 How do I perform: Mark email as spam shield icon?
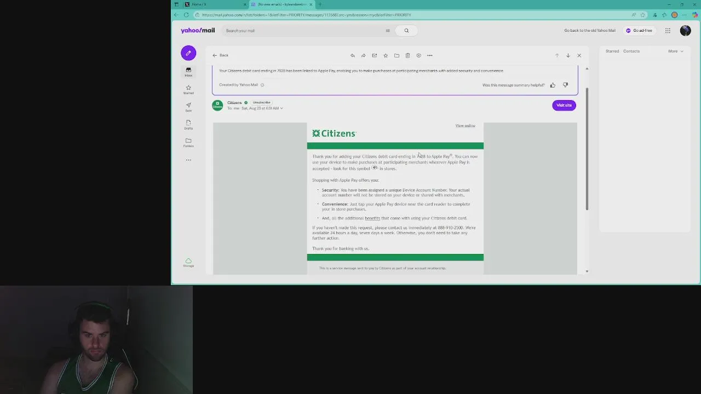pos(418,55)
